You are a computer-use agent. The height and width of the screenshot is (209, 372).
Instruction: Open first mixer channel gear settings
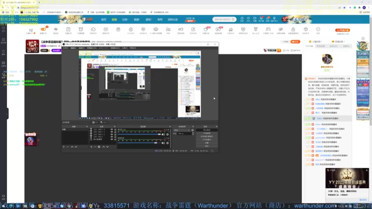tap(167, 134)
